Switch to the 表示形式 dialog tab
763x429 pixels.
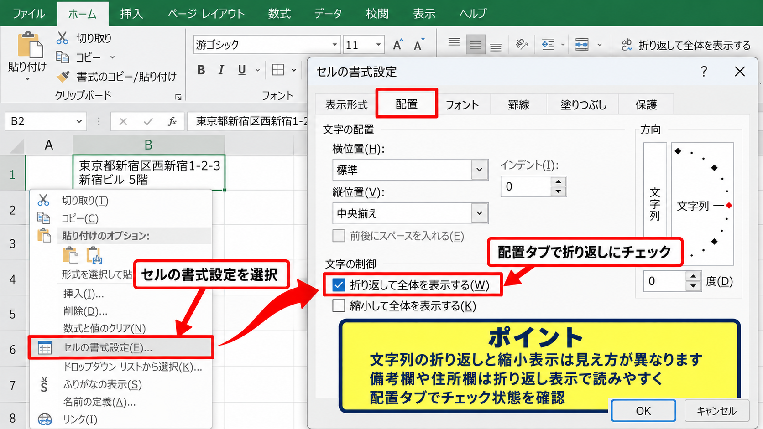point(346,105)
